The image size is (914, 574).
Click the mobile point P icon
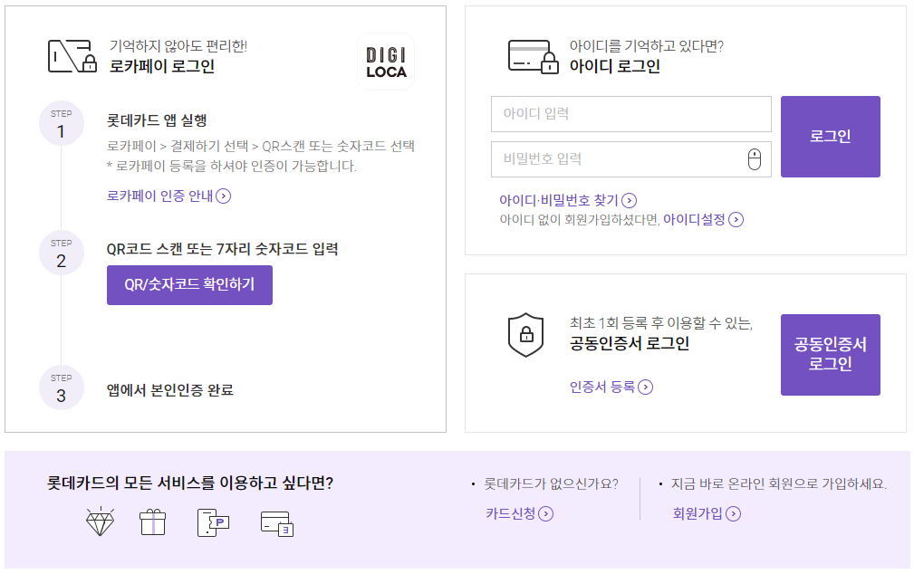click(x=213, y=522)
